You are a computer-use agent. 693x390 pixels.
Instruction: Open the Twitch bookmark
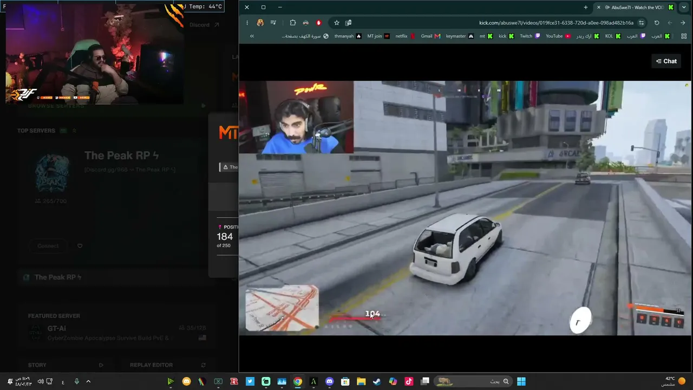pos(529,36)
